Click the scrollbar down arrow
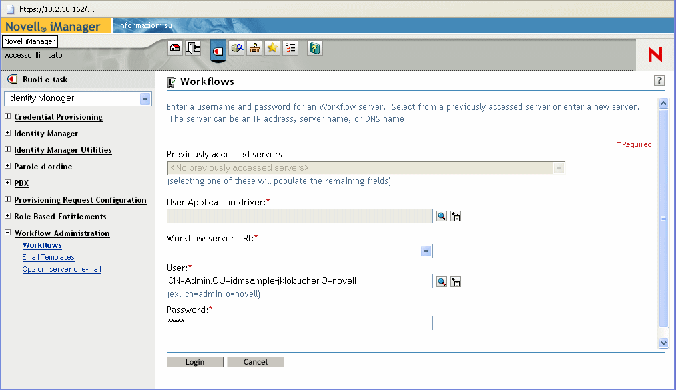The image size is (676, 390). coord(664,343)
